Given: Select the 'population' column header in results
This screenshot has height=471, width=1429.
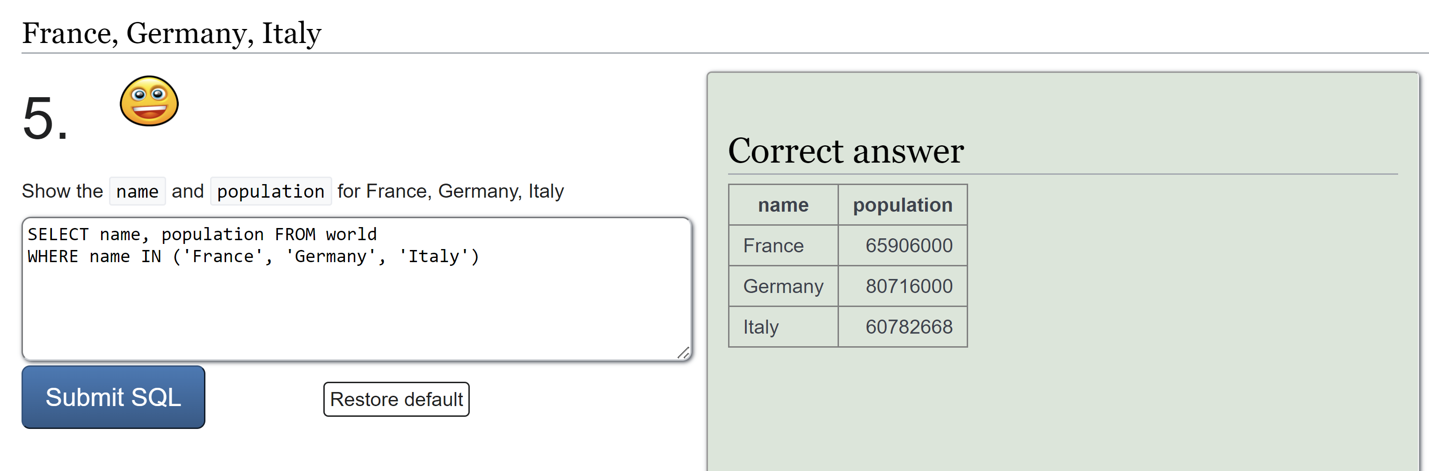Looking at the screenshot, I should point(902,205).
